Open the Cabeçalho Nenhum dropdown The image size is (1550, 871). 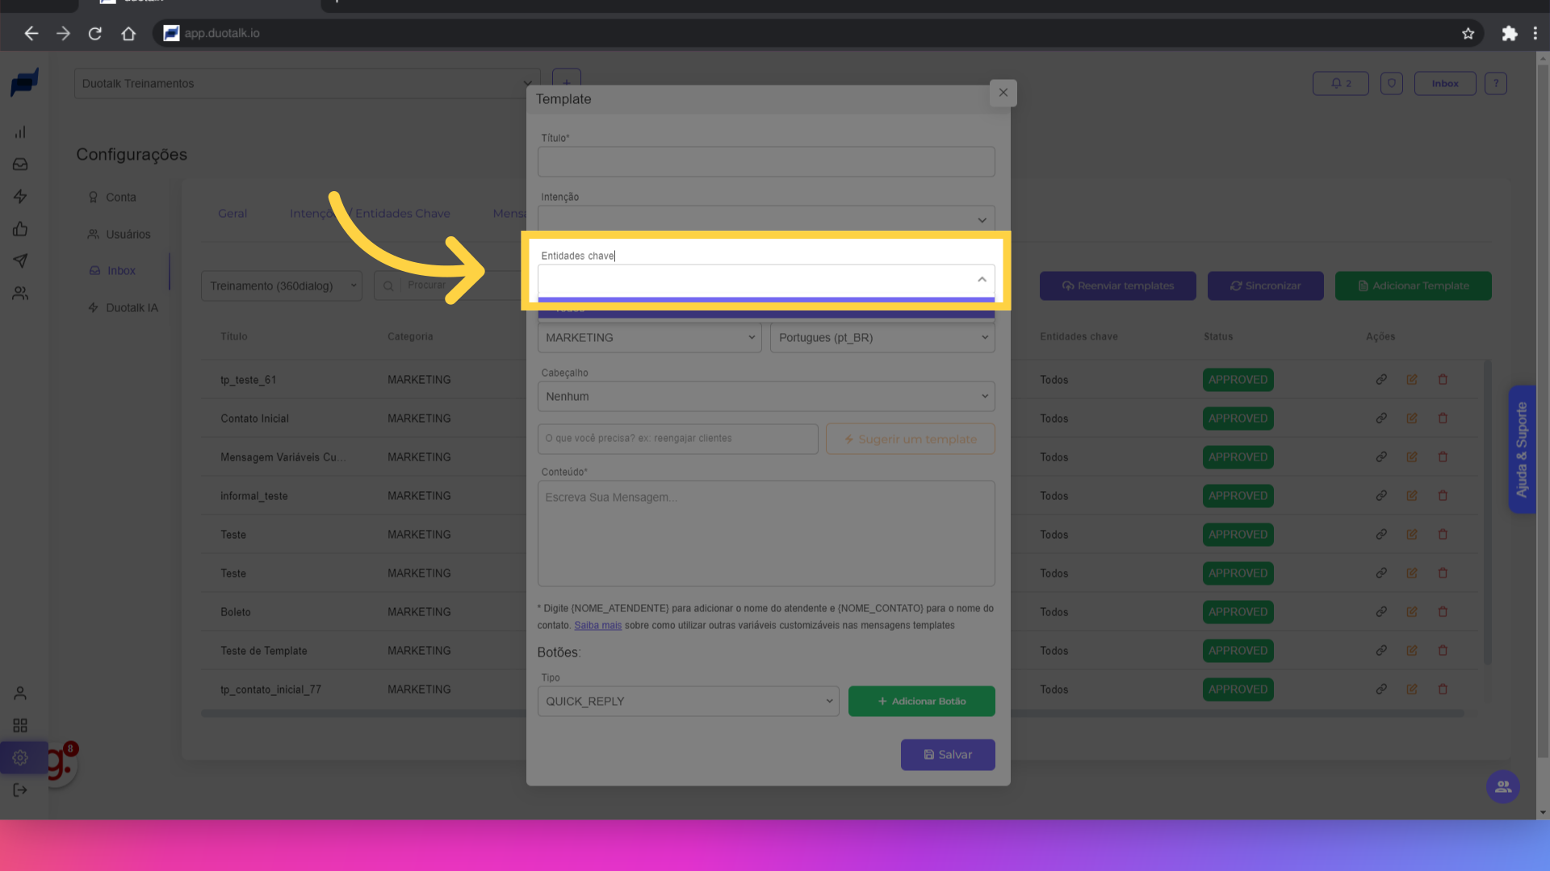pyautogui.click(x=766, y=396)
